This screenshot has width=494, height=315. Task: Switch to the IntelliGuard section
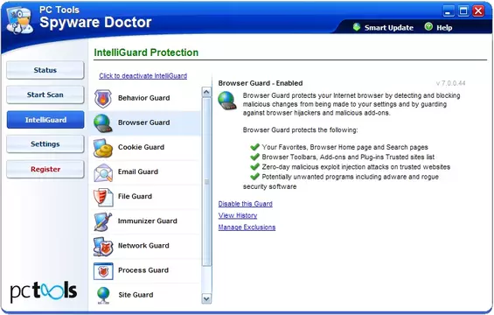click(45, 120)
